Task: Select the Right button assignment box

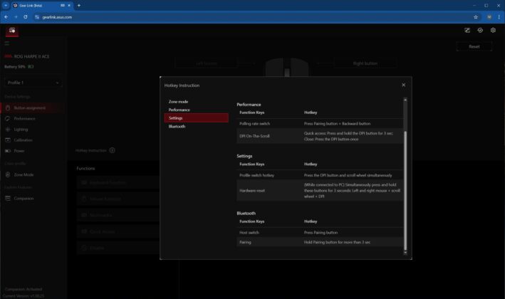Action: [365, 63]
